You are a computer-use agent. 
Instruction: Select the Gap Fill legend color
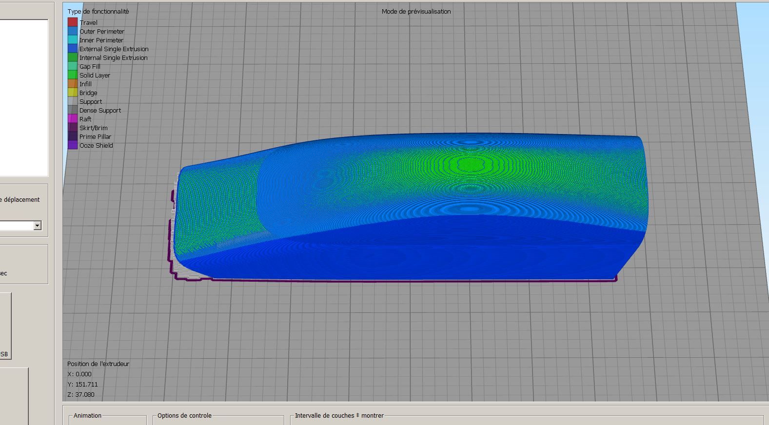coord(73,66)
